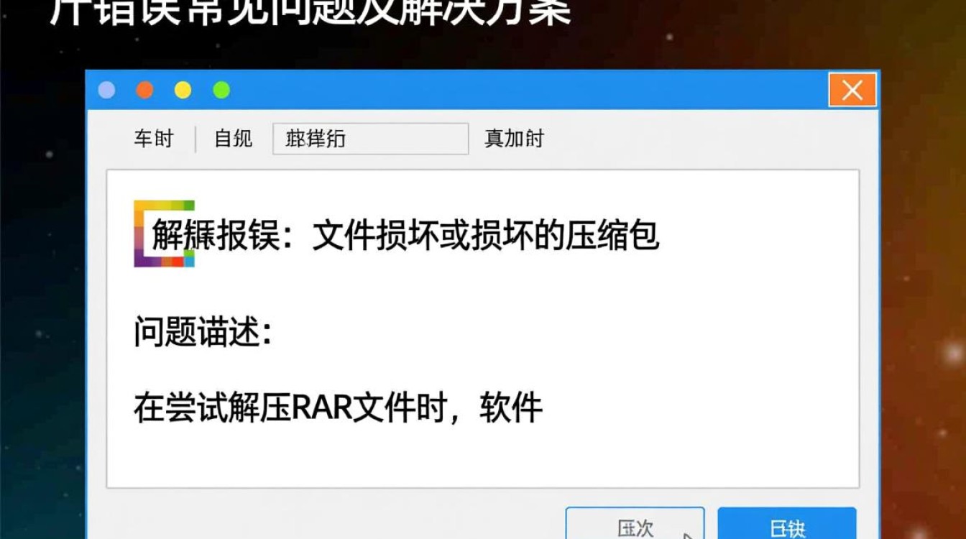966x539 pixels.
Task: Select the green dot in the title bar
Action: pyautogui.click(x=221, y=90)
